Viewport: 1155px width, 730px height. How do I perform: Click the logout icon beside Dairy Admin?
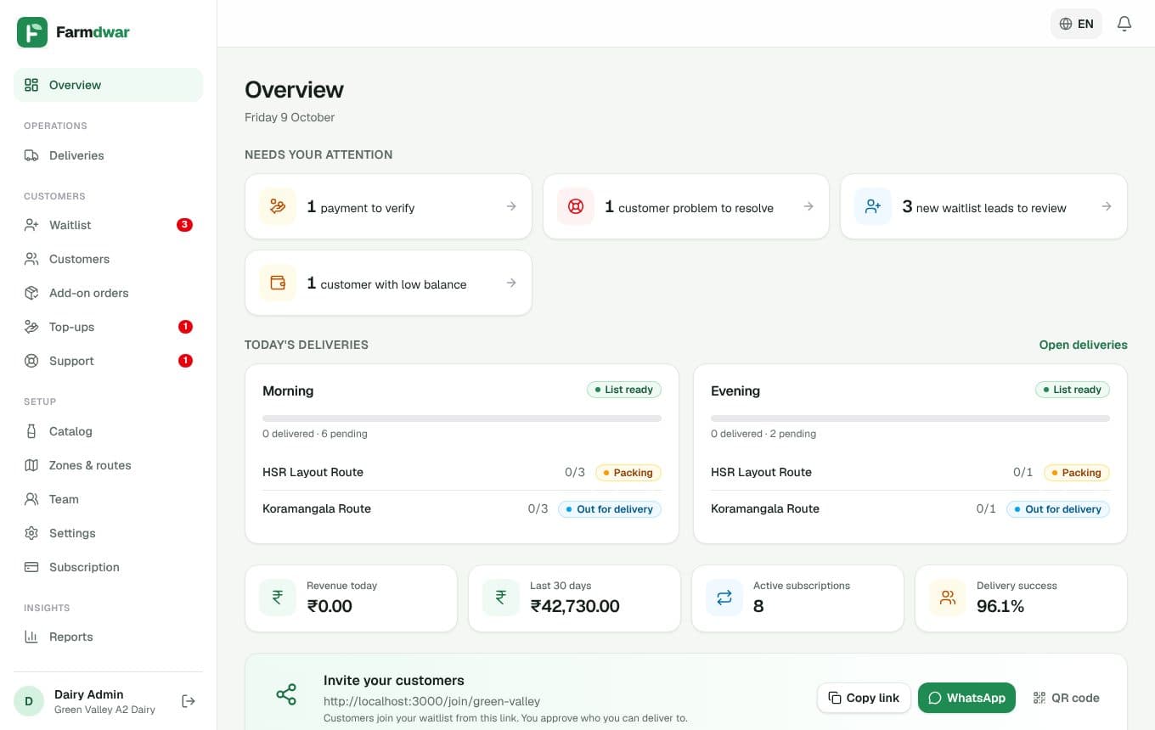pyautogui.click(x=189, y=701)
